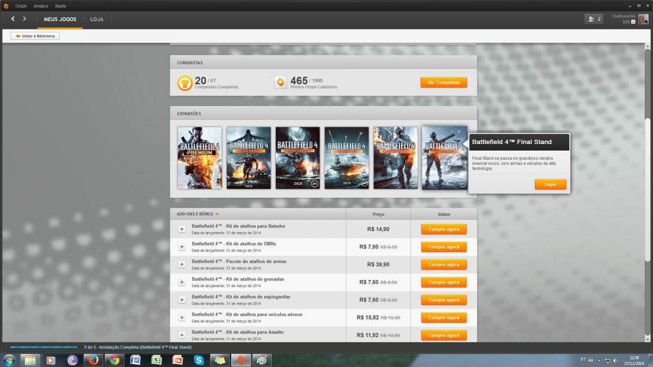Select Battlefield 4 China Rising cover

point(249,158)
